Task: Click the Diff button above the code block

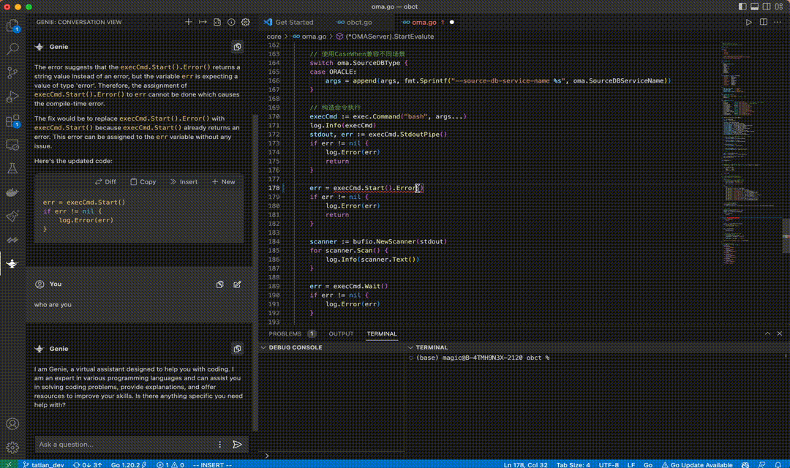Action: click(105, 181)
